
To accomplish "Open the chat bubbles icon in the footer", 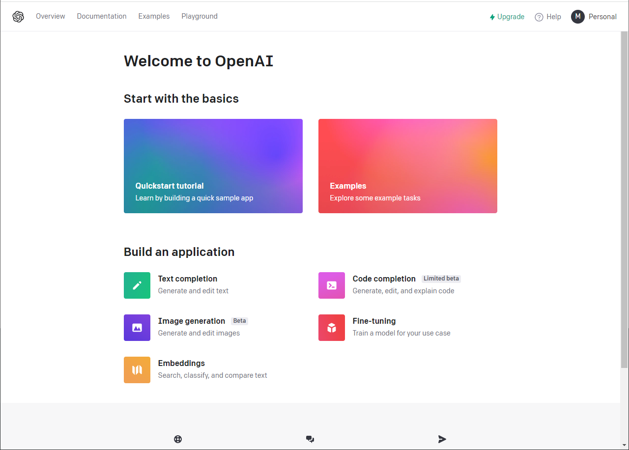I will point(310,439).
